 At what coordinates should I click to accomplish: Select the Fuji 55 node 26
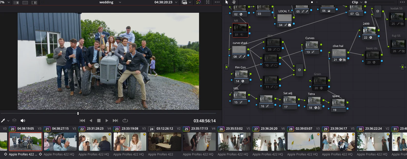pos(398,46)
